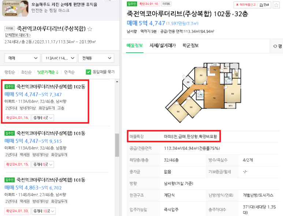Click the apartment floor plan image
This screenshot has width=283, height=216.
(203, 92)
